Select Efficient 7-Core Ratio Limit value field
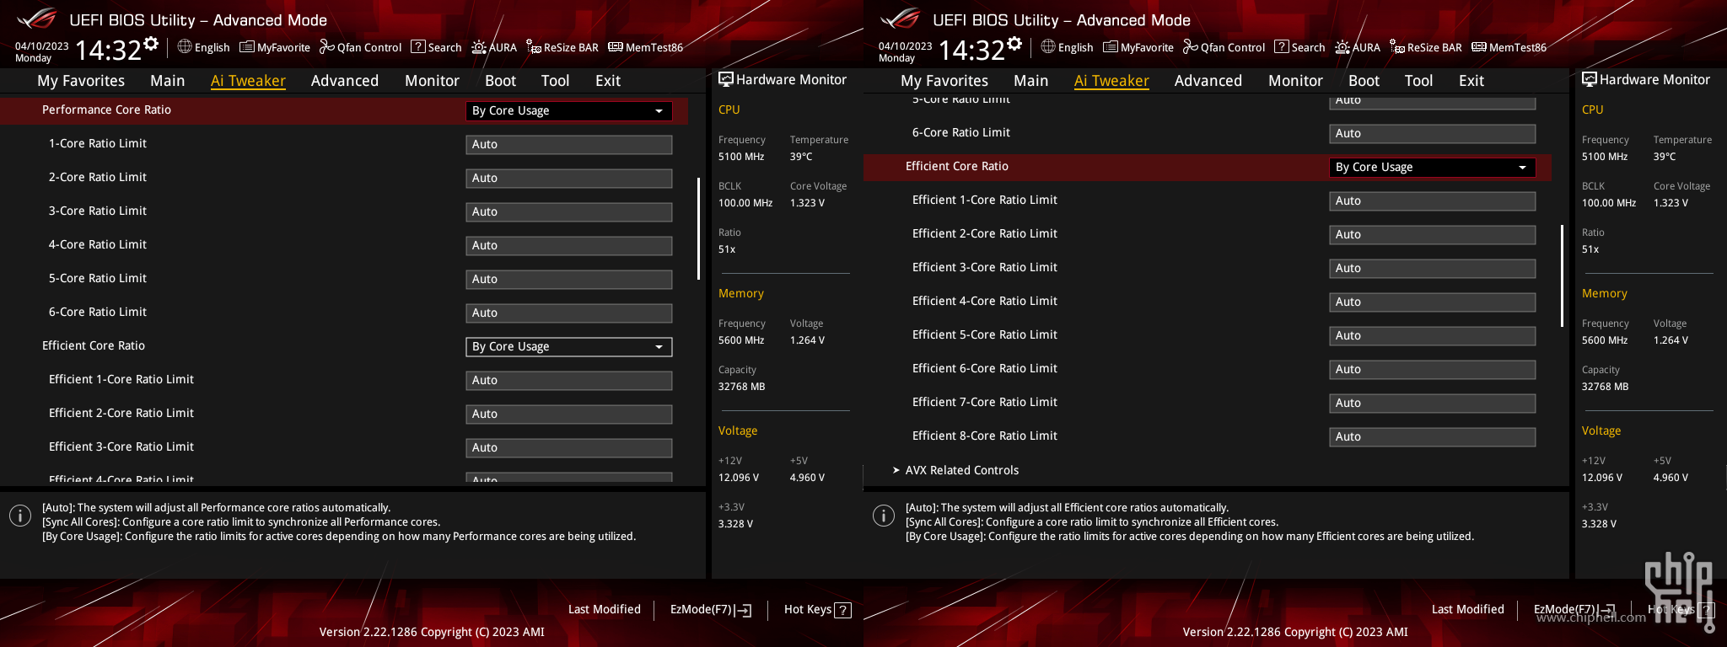This screenshot has width=1727, height=647. point(1433,404)
